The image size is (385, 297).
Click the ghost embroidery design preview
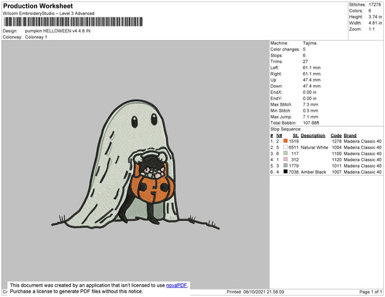point(135,165)
